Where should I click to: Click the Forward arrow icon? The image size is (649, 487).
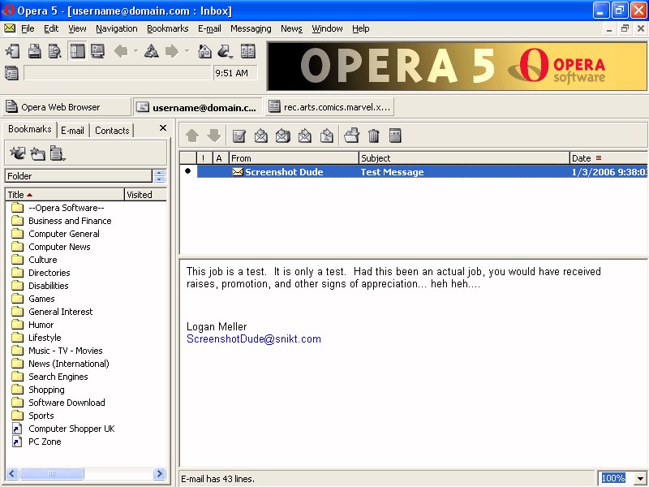[x=172, y=51]
